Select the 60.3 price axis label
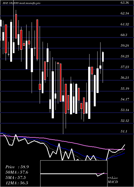This screenshot has height=187, width=134. point(124,35)
